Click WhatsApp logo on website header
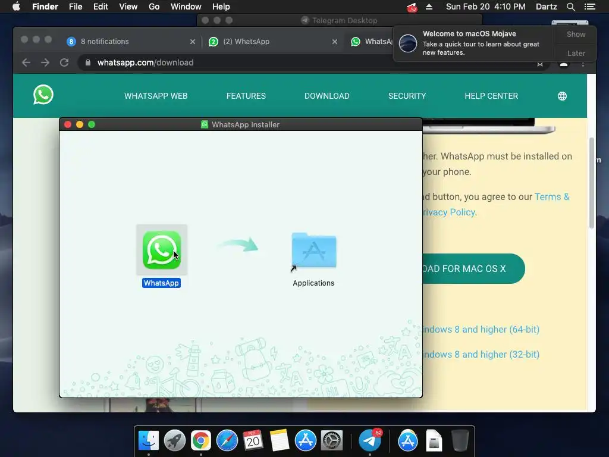Image resolution: width=609 pixels, height=457 pixels. click(43, 95)
